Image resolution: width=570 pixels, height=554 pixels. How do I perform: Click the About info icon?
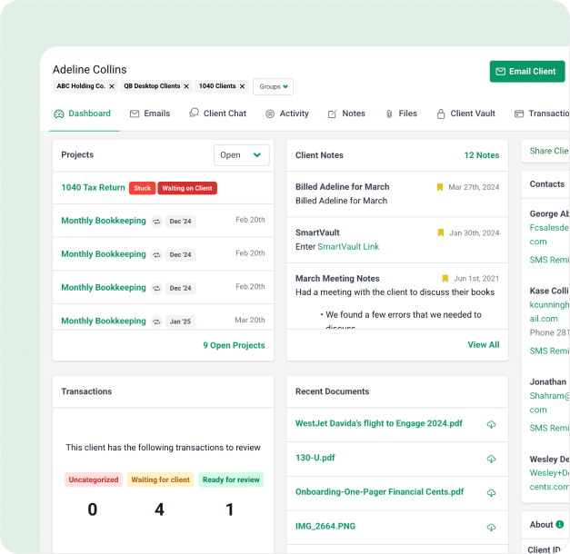pyautogui.click(x=560, y=525)
